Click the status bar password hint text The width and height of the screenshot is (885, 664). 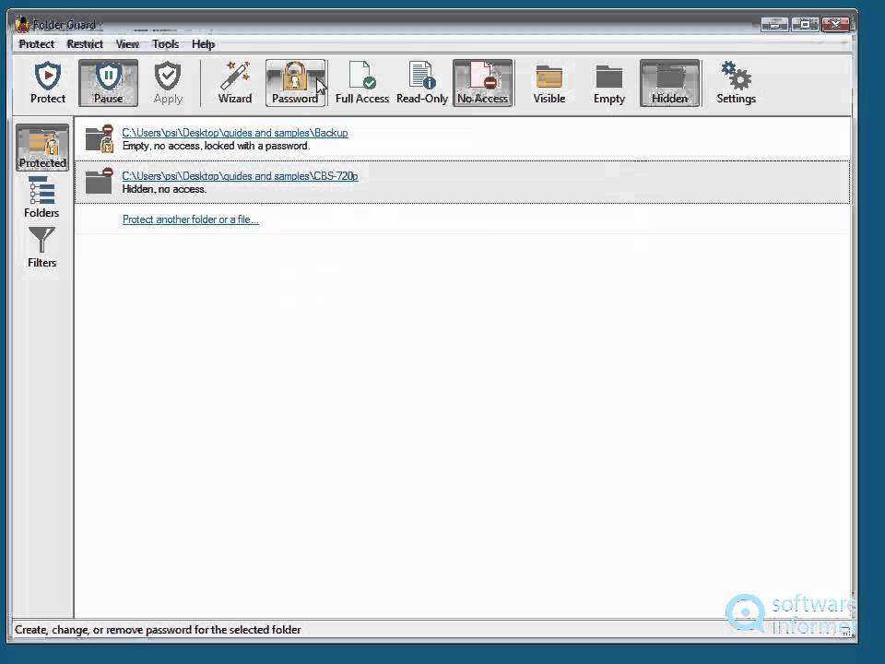pos(158,630)
